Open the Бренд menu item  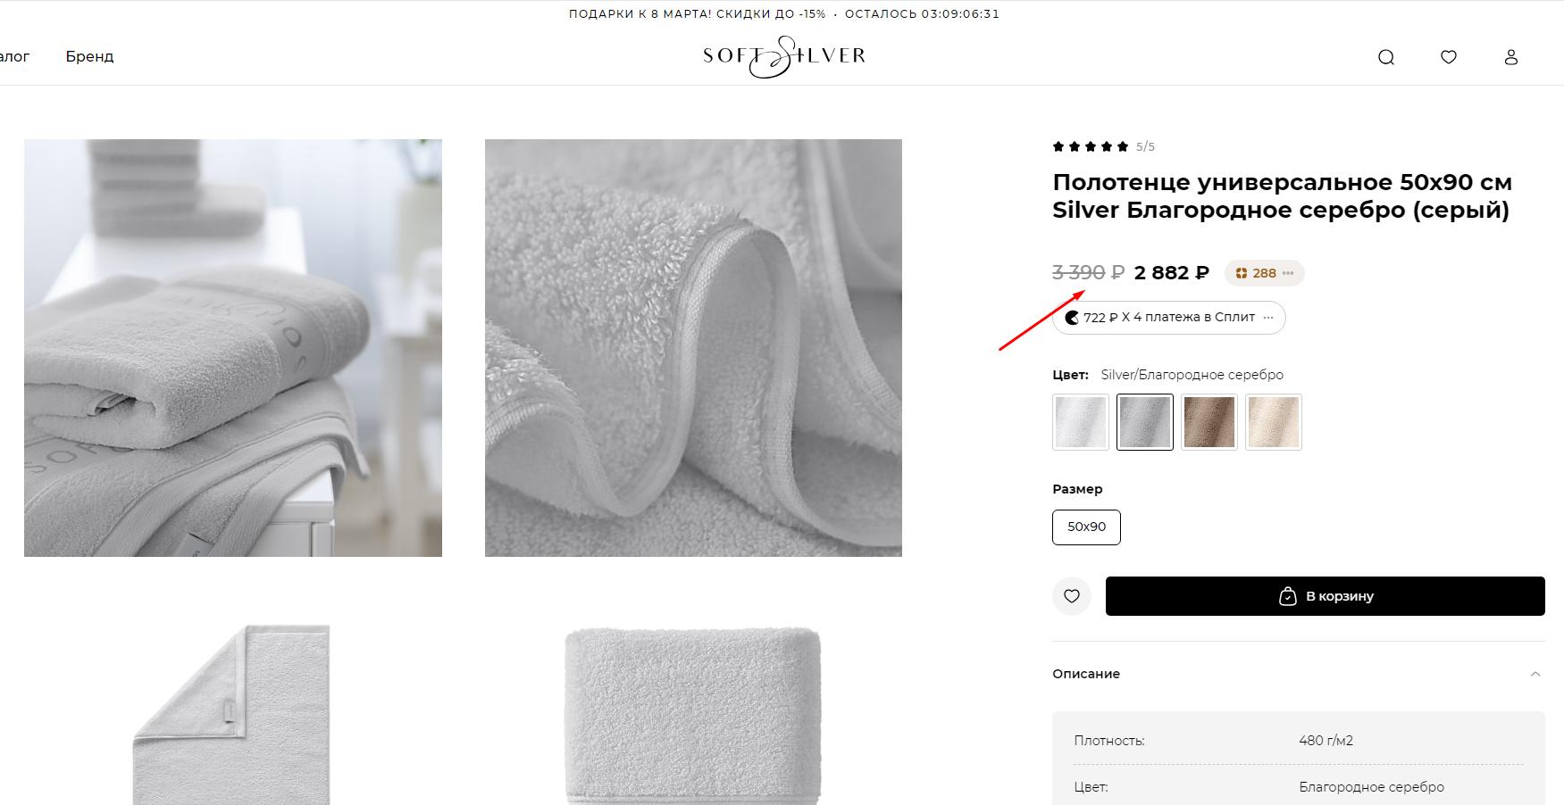pos(89,56)
